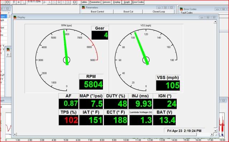This screenshot has height=142, width=229.
Task: Click the 5:00 mark on graph timeline
Action: tap(66, 140)
